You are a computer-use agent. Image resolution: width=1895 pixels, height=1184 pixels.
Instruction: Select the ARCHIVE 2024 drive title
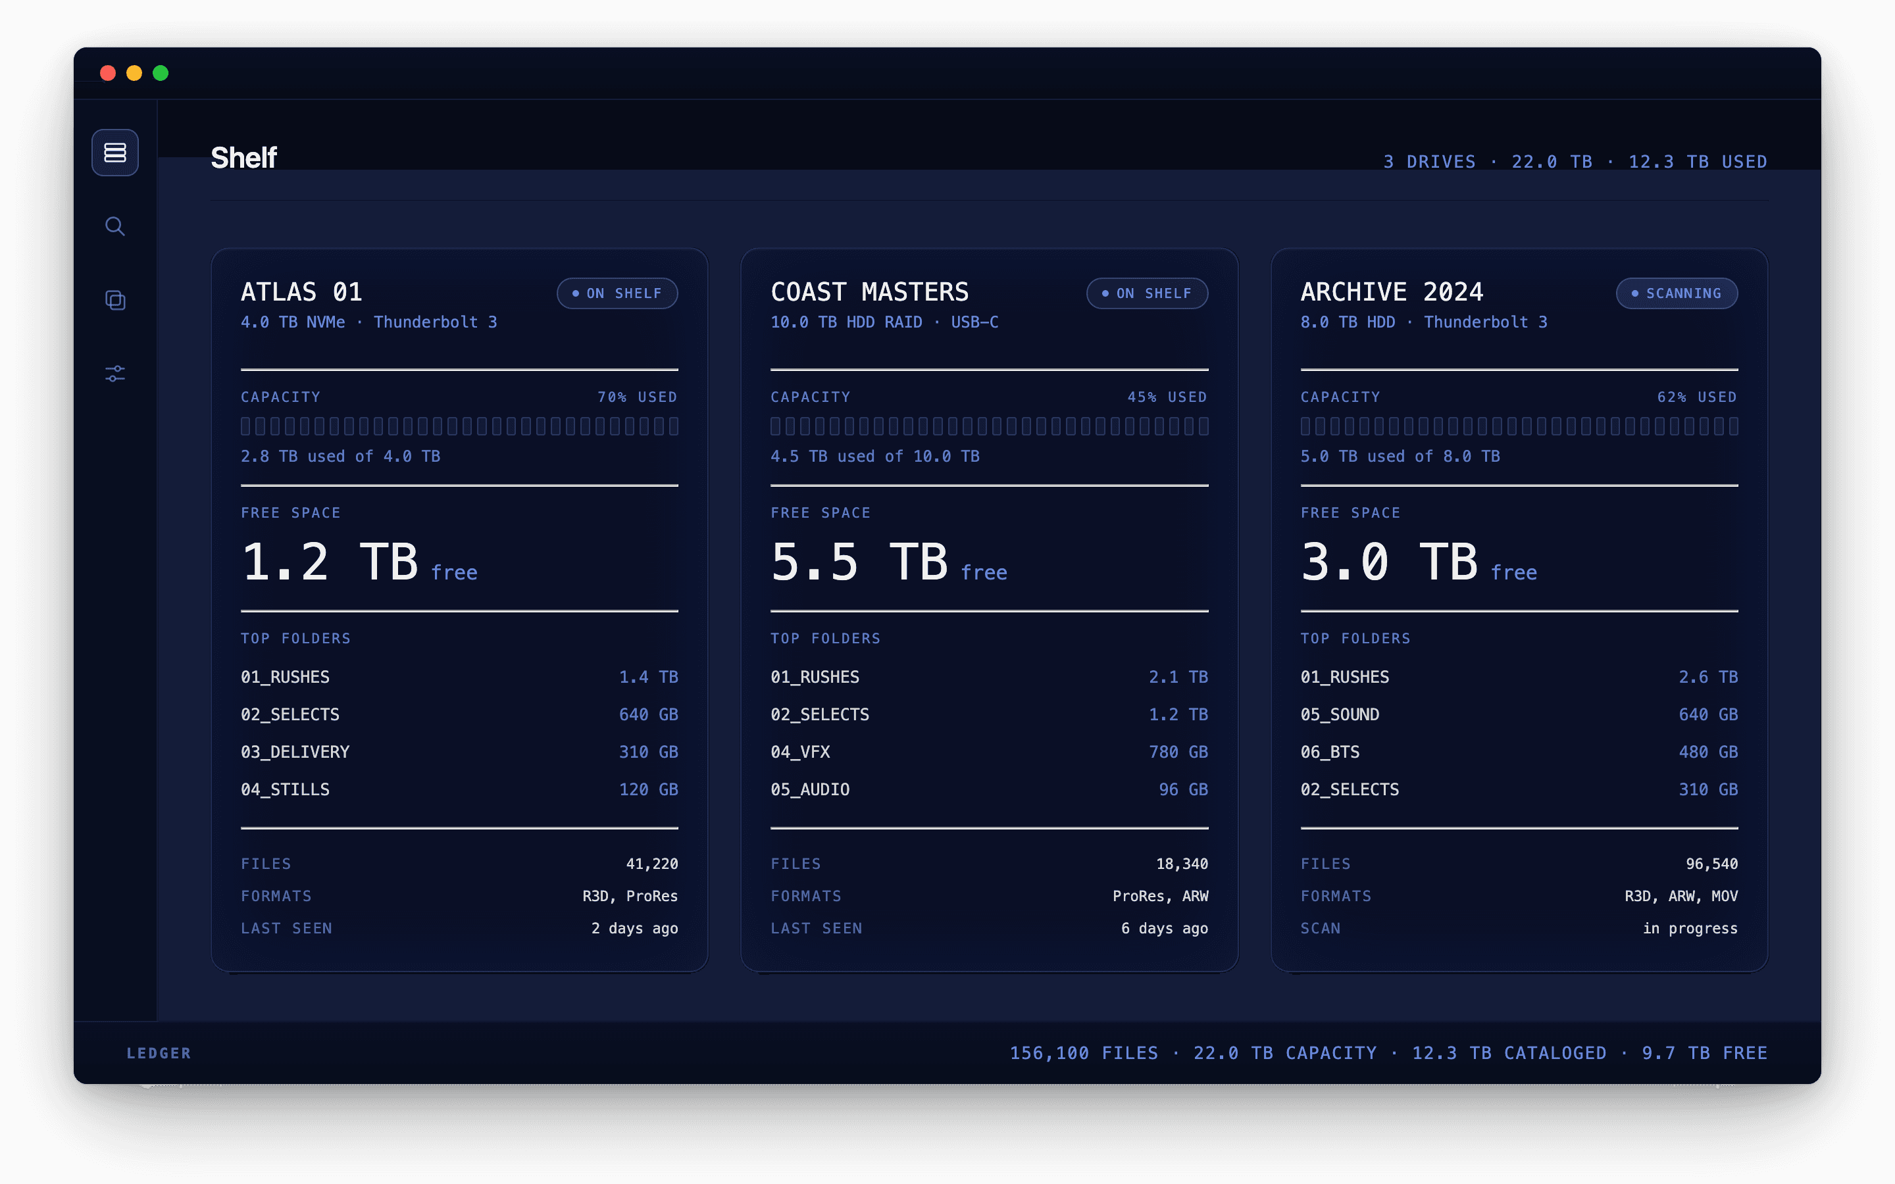[1392, 292]
